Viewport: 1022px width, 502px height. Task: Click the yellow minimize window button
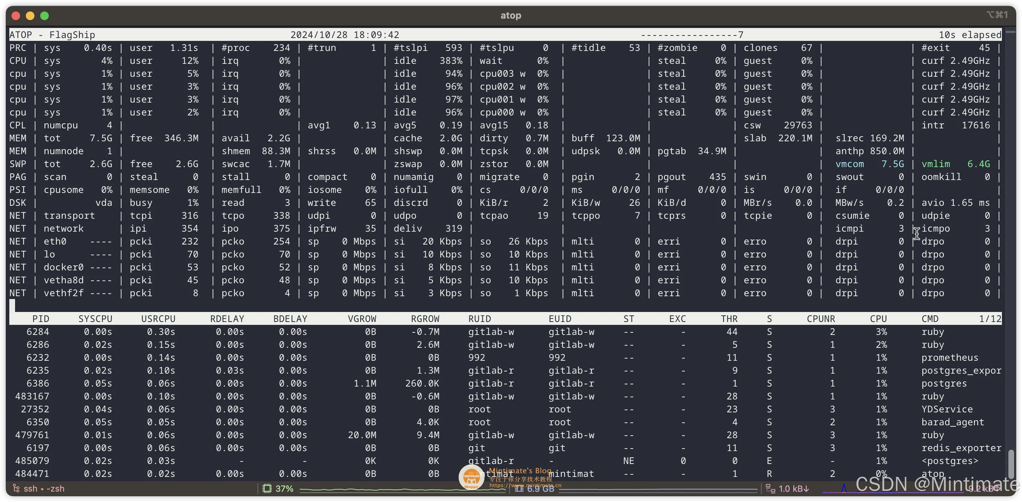coord(30,15)
